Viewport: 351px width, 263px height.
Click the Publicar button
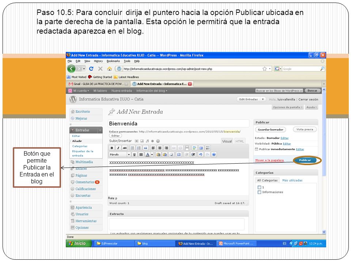pos(305,160)
